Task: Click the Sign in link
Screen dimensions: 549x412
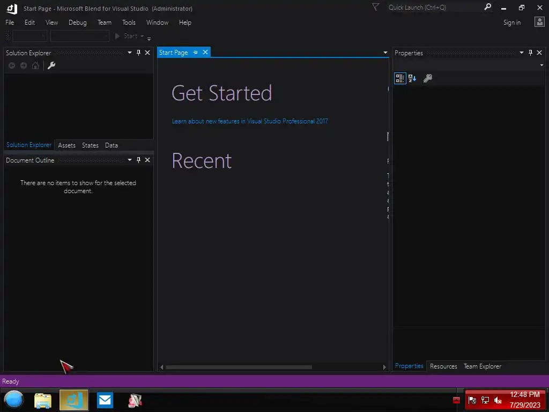Action: [511, 23]
